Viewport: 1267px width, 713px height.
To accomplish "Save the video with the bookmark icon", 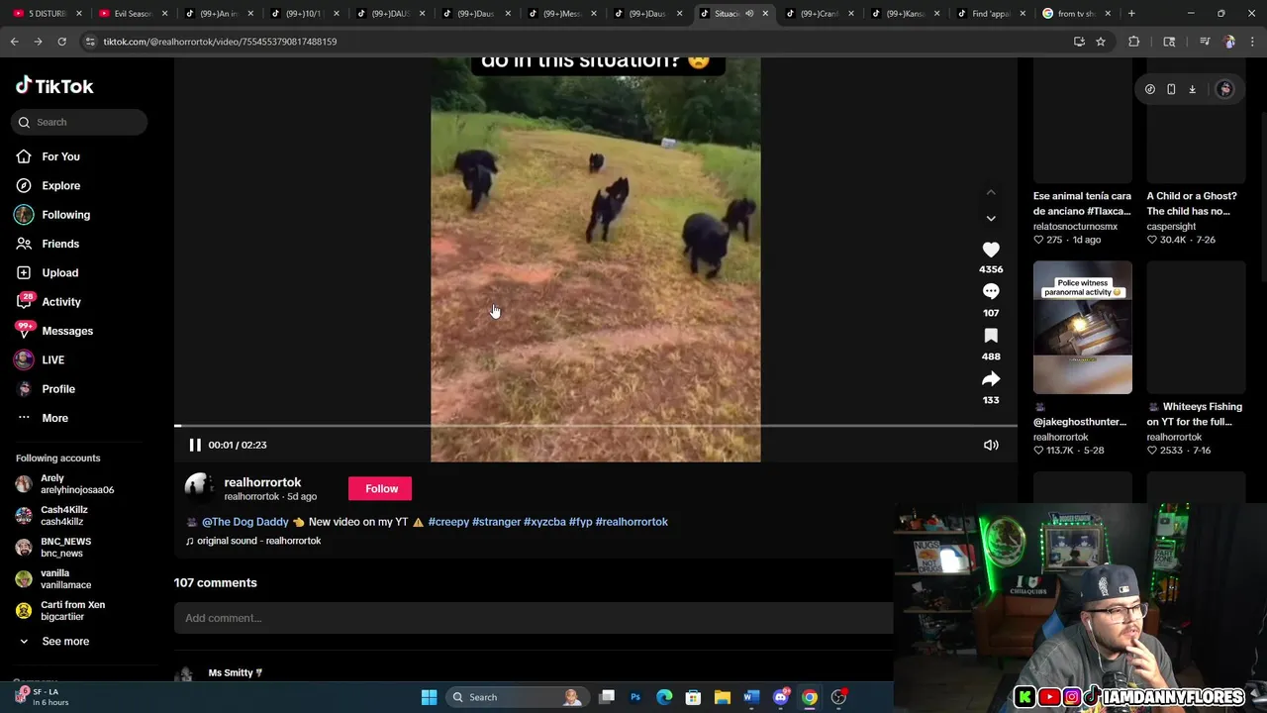I will tap(991, 336).
